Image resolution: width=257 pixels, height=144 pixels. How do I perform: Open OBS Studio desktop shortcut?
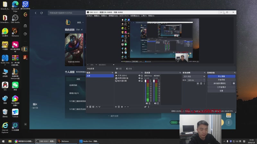[15, 19]
